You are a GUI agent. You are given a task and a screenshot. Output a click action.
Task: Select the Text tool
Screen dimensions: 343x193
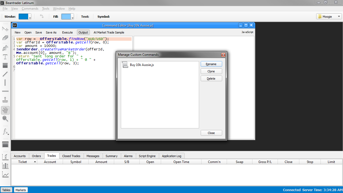(x=5, y=57)
